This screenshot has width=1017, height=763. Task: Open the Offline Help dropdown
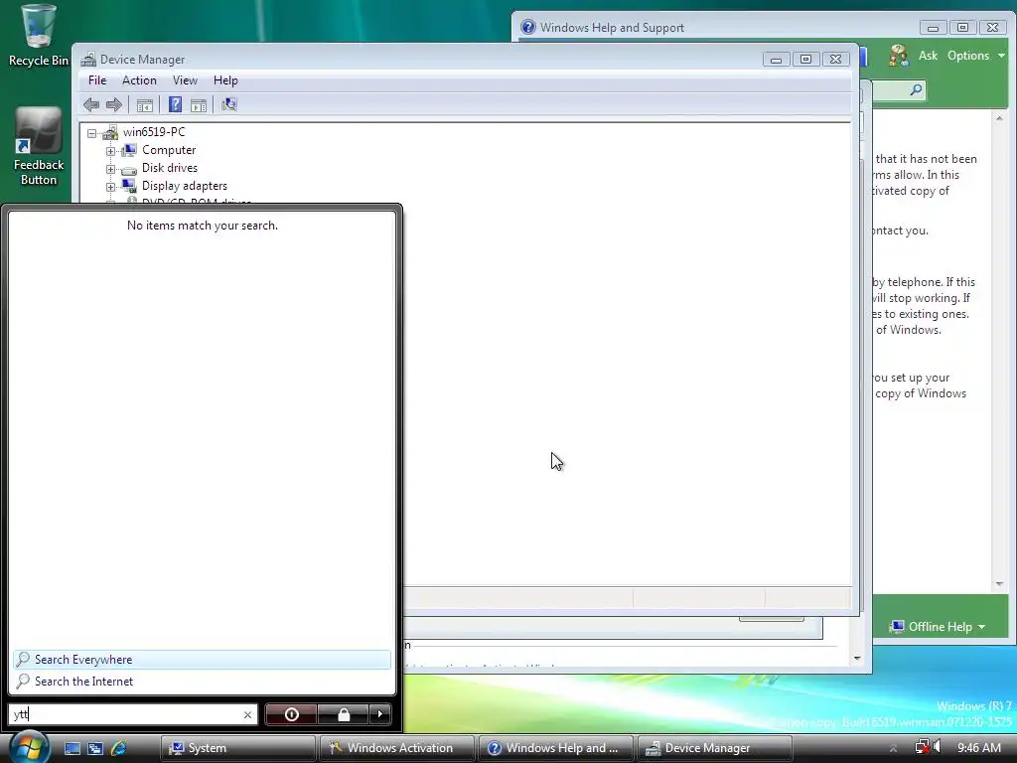(x=938, y=627)
